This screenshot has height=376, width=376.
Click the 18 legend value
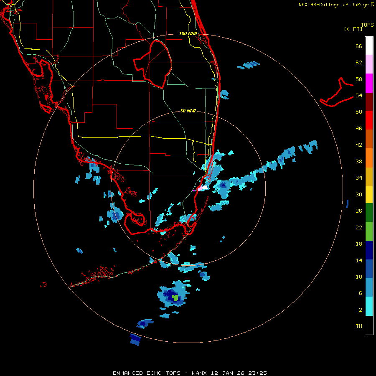(x=359, y=244)
